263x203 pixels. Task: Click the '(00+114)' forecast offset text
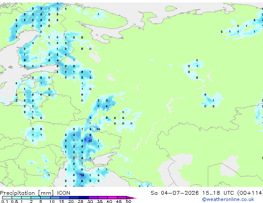tap(250, 193)
